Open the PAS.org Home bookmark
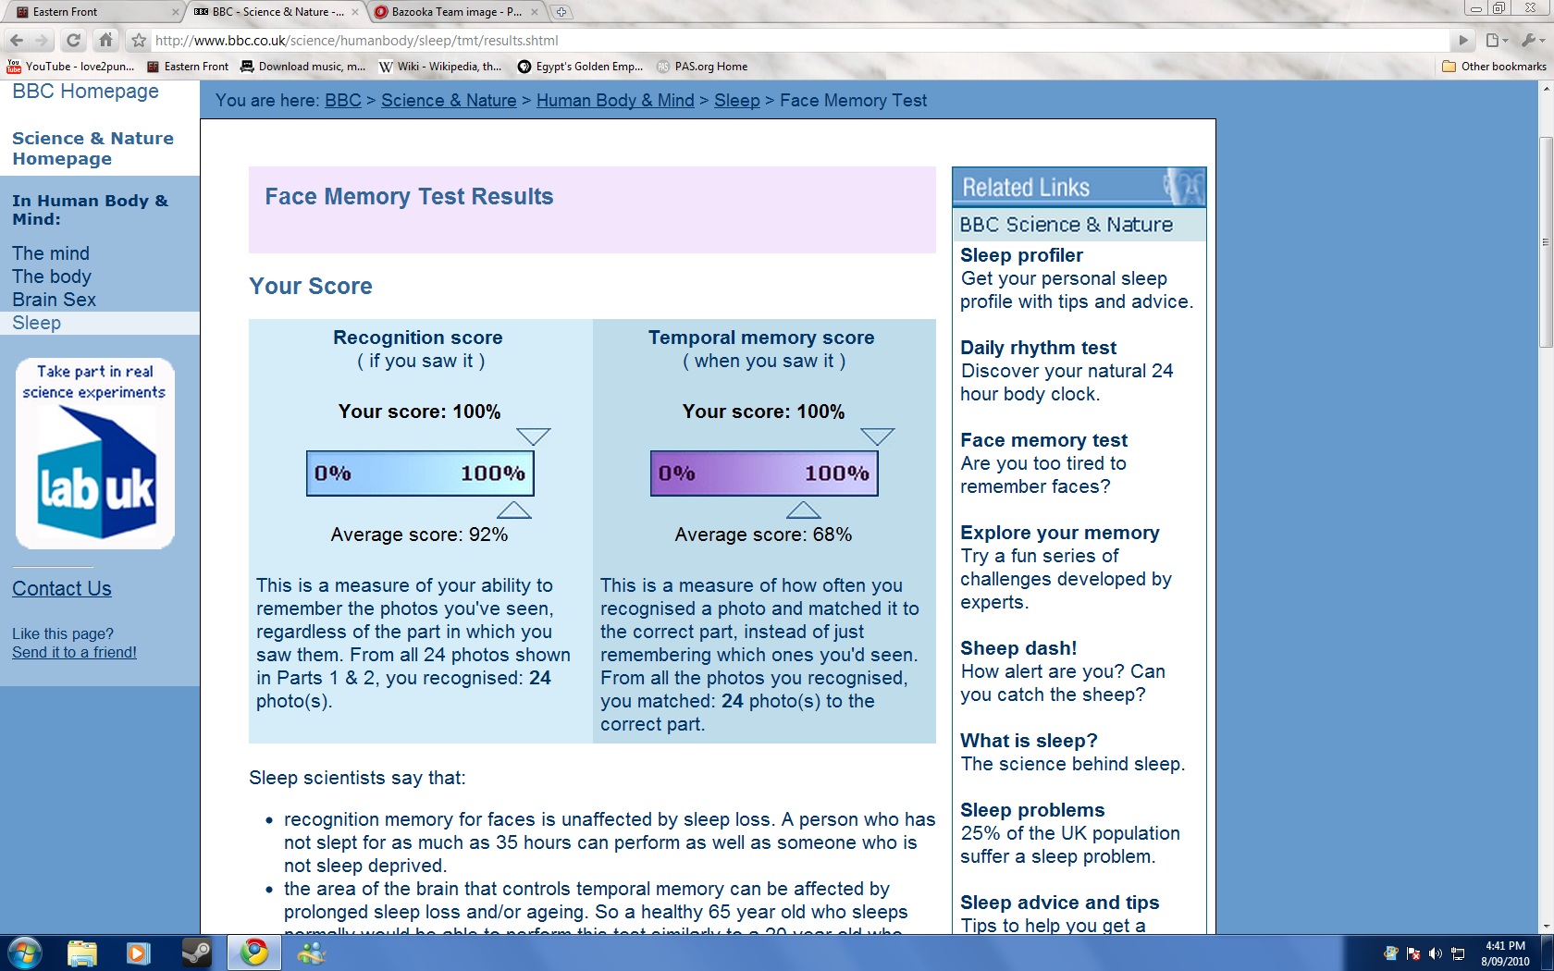 [x=702, y=67]
